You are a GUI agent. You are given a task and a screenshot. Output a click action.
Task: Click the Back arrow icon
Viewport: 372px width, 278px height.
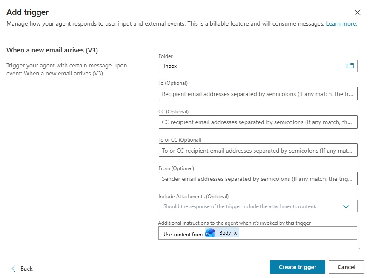click(x=13, y=269)
